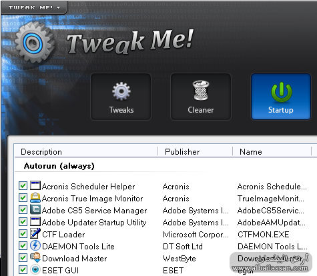Uncheck Acronis Scheduler Helper startup entry
Image resolution: width=317 pixels, height=276 pixels.
coord(23,185)
